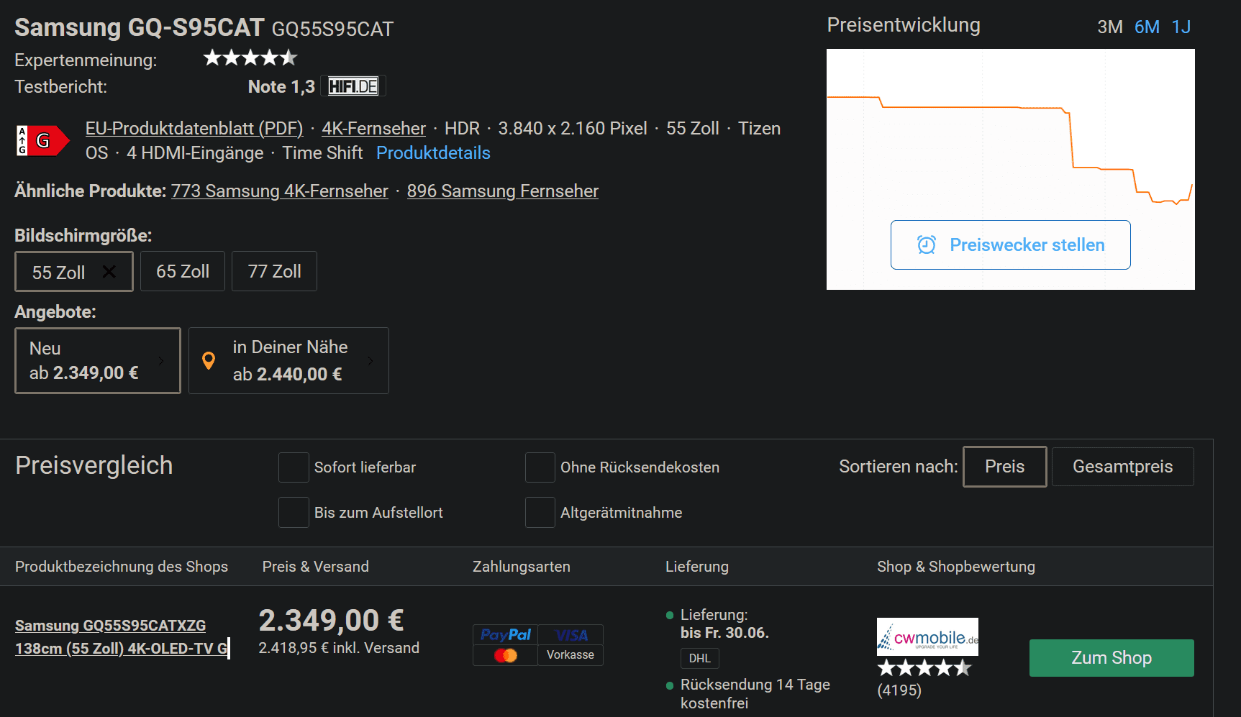Viewport: 1241px width, 717px height.
Task: Click the HIFI.DE test report logo
Action: coord(353,86)
